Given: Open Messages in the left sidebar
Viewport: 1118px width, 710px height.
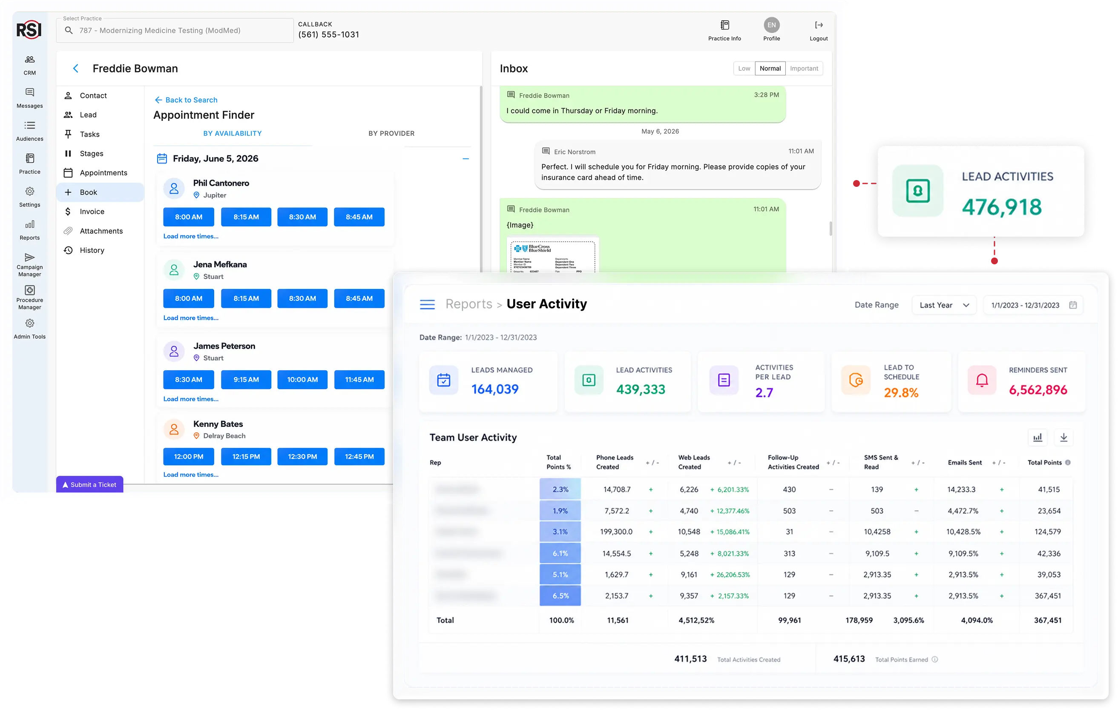Looking at the screenshot, I should click(30, 98).
